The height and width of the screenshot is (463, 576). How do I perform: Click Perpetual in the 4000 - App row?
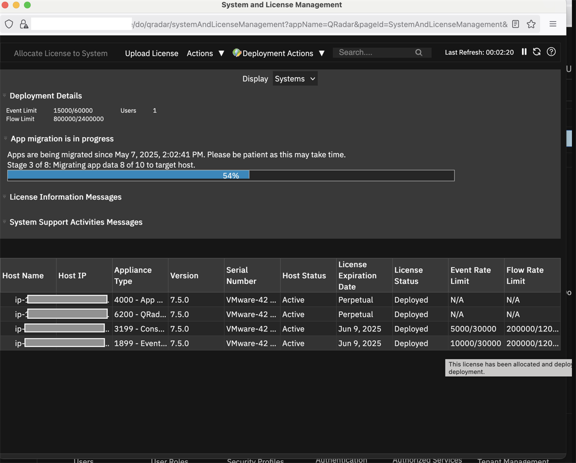pyautogui.click(x=356, y=300)
